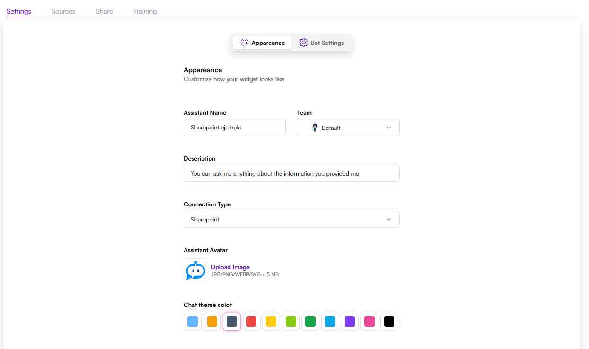Click the Assistant Name input field
This screenshot has width=589, height=349.
click(x=234, y=128)
